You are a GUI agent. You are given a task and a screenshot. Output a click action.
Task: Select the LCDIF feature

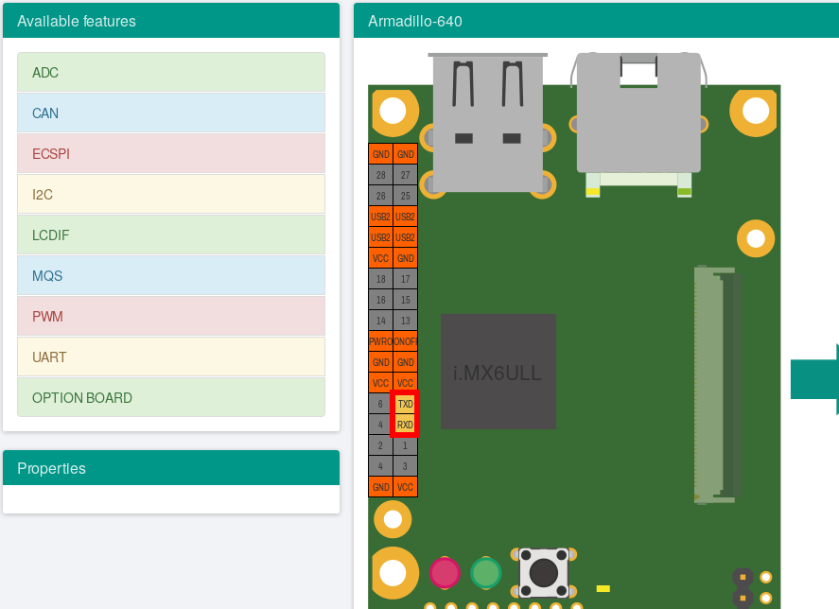170,235
